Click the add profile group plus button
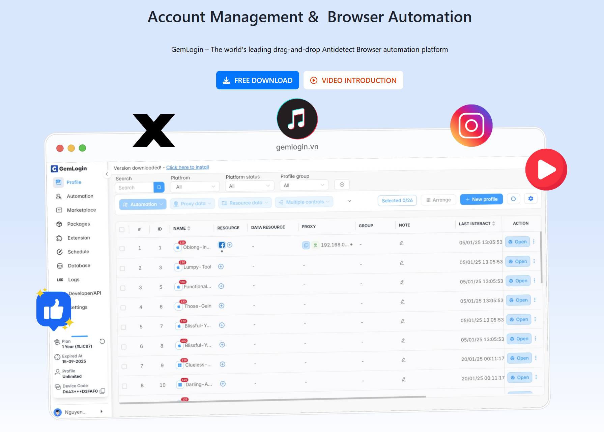 [342, 184]
